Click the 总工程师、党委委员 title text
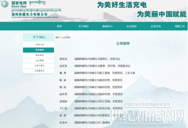 [111, 102]
